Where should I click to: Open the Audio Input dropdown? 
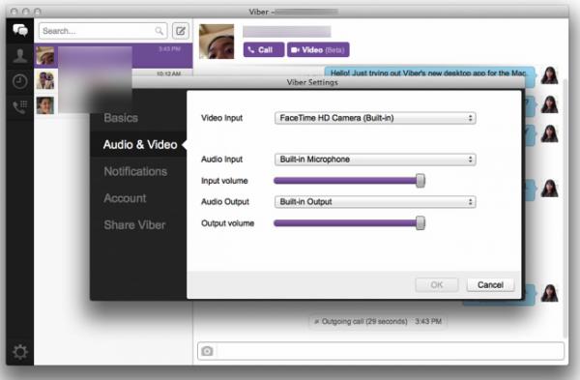[375, 160]
